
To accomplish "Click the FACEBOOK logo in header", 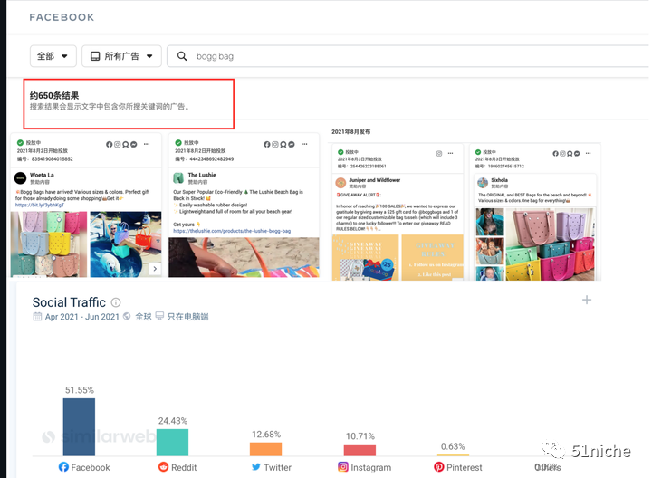I will [x=62, y=17].
